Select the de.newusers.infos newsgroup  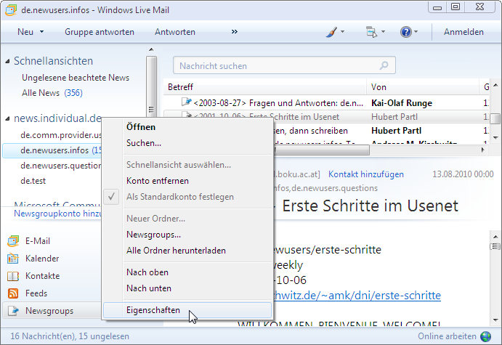[x=52, y=150]
